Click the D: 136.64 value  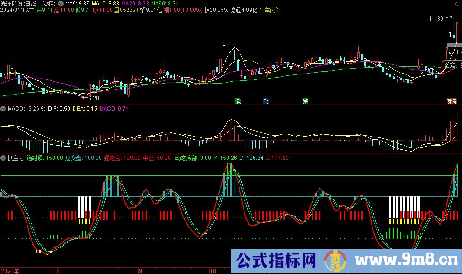coord(251,158)
